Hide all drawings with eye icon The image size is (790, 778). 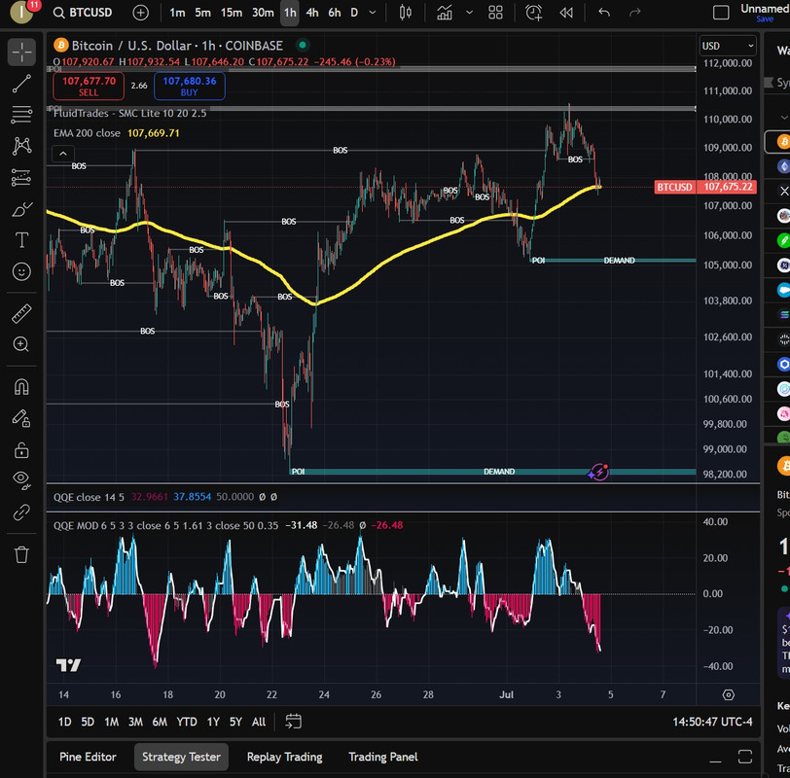pos(21,479)
